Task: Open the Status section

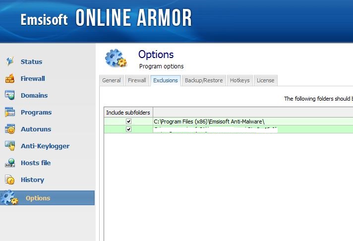Action: pos(32,61)
